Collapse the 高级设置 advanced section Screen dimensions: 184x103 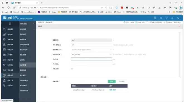[x=44, y=77]
